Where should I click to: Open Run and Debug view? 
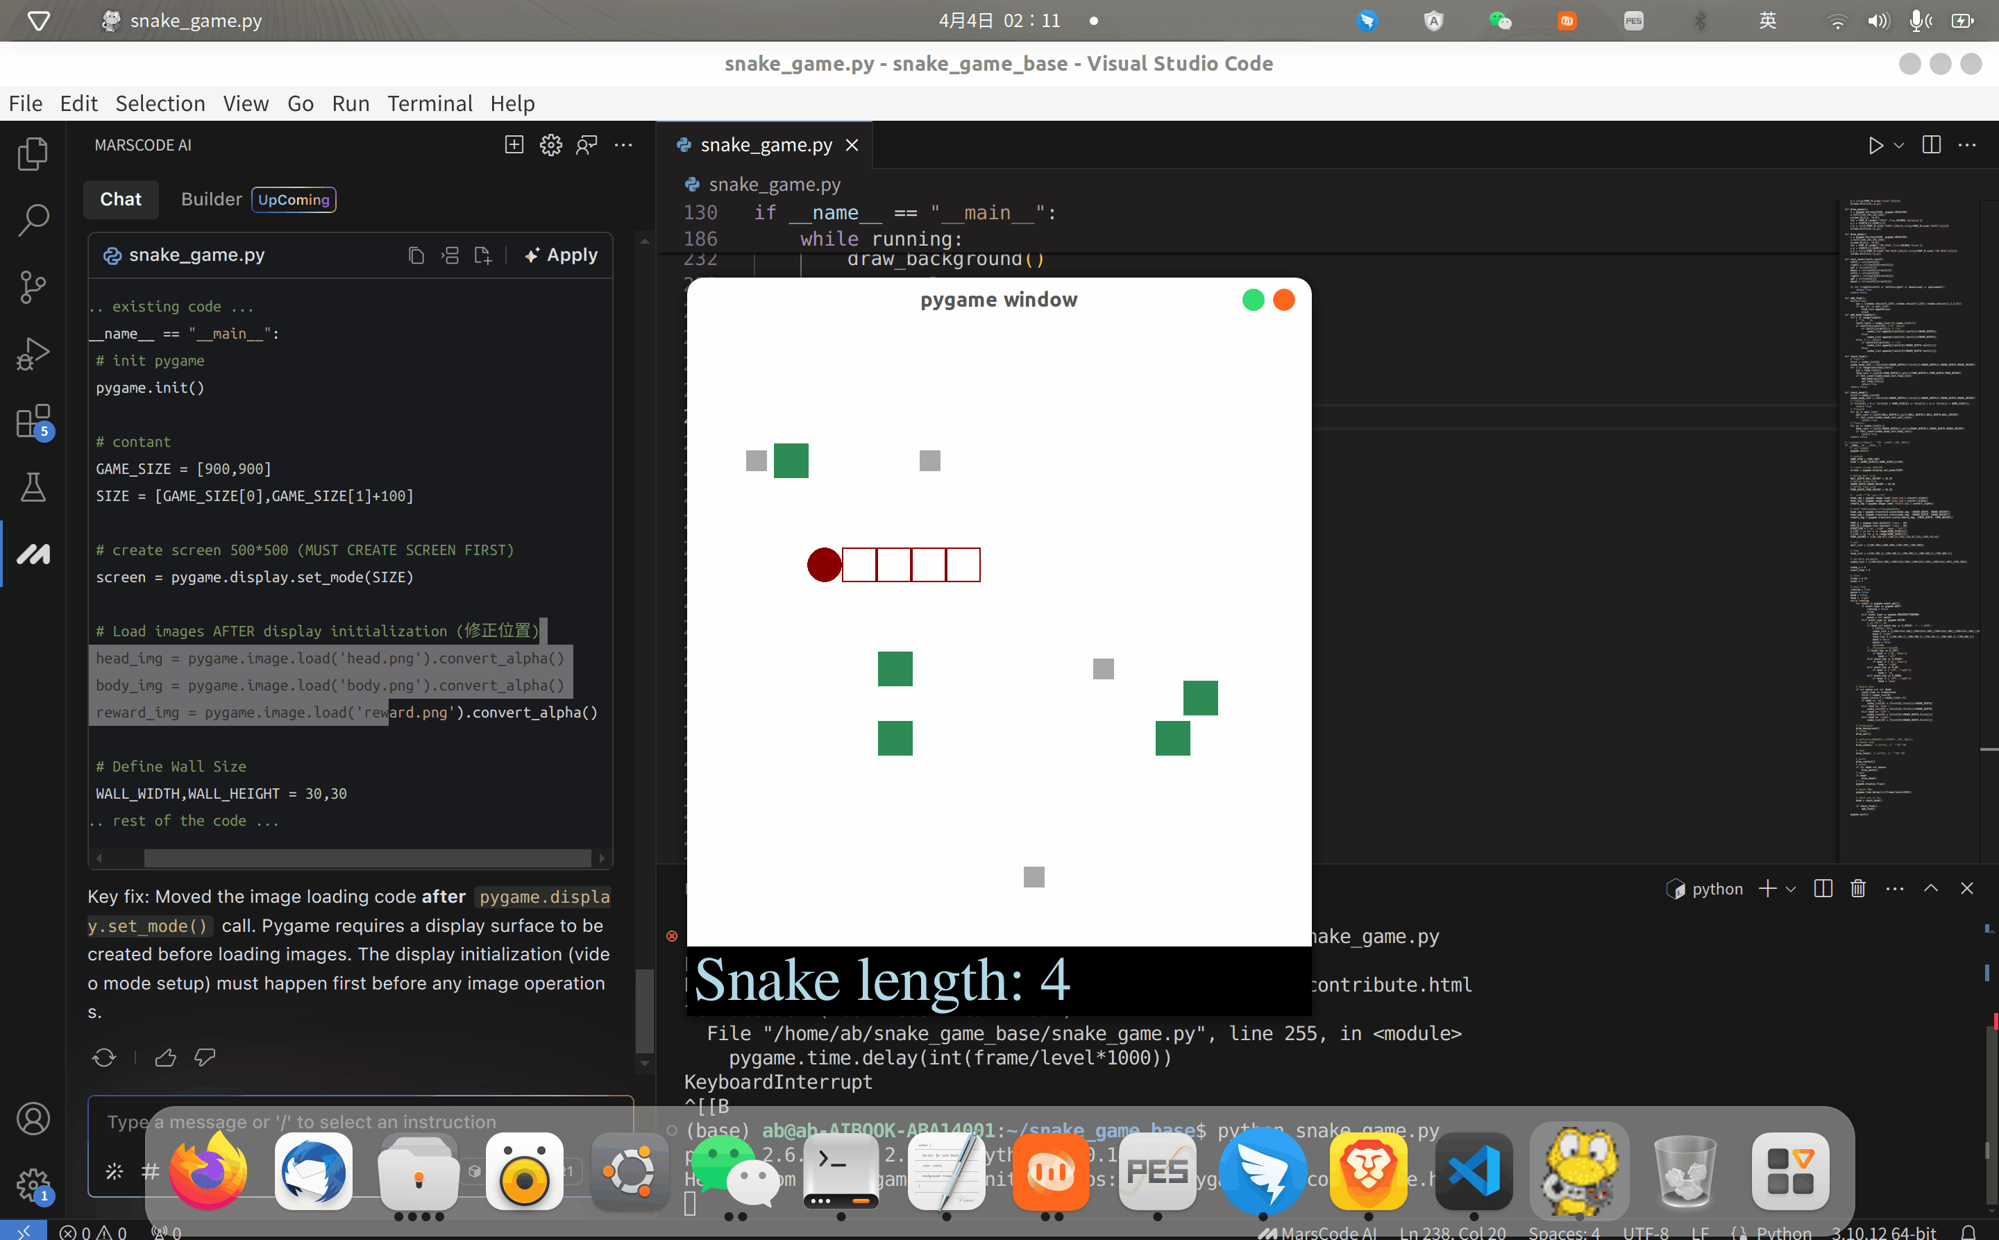(33, 355)
